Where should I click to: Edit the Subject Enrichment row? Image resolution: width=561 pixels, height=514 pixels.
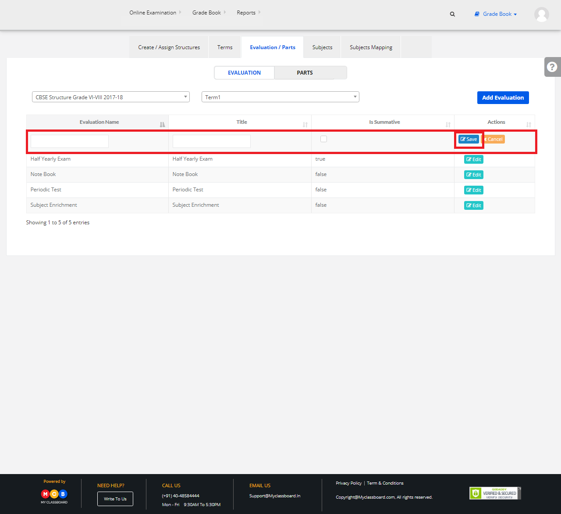click(x=474, y=205)
